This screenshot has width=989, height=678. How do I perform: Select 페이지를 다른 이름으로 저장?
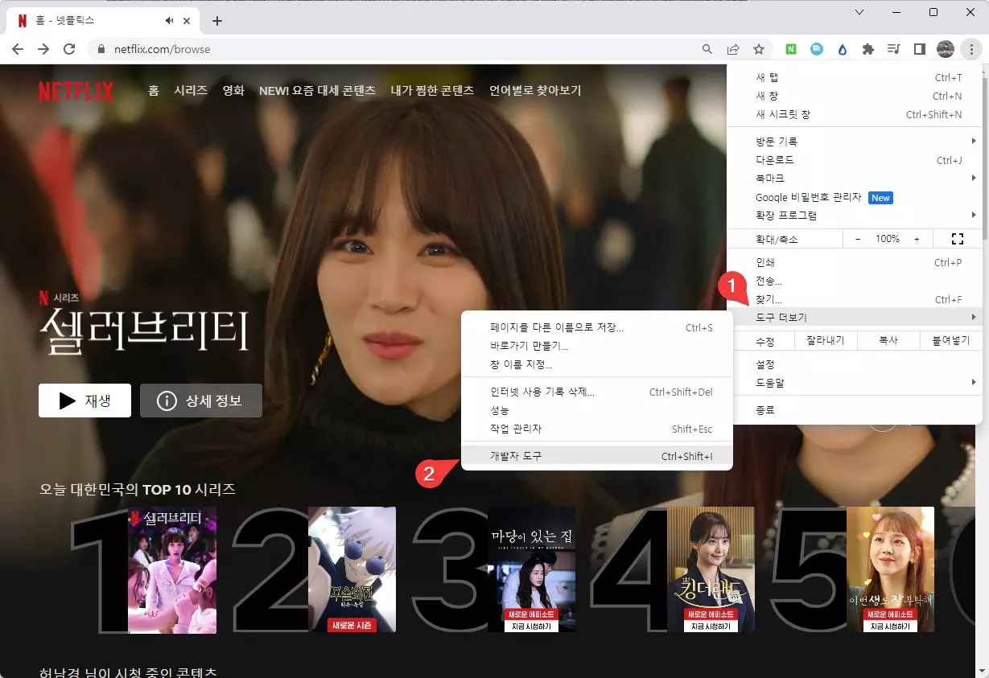(x=596, y=327)
